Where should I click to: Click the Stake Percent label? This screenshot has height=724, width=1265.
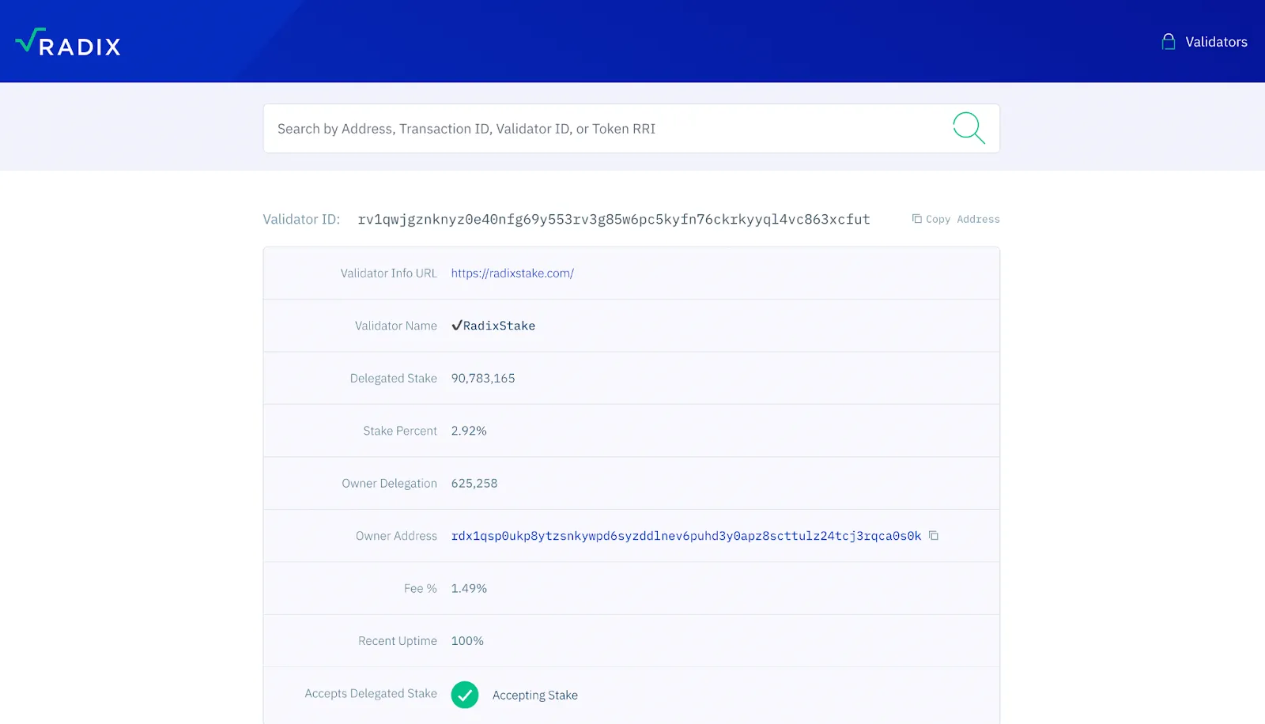[400, 431]
